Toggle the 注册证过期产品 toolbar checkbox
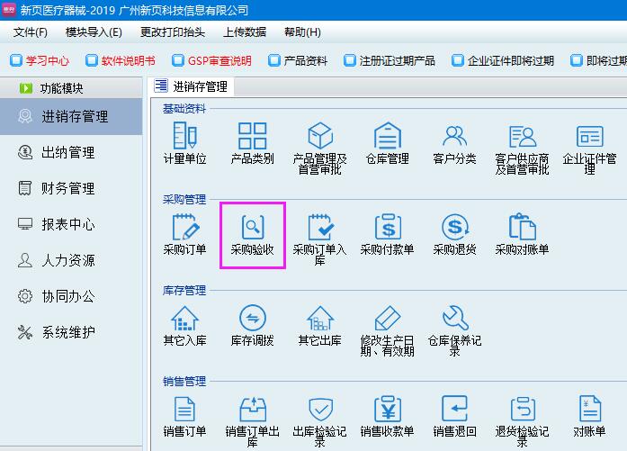This screenshot has width=627, height=451. pos(349,61)
